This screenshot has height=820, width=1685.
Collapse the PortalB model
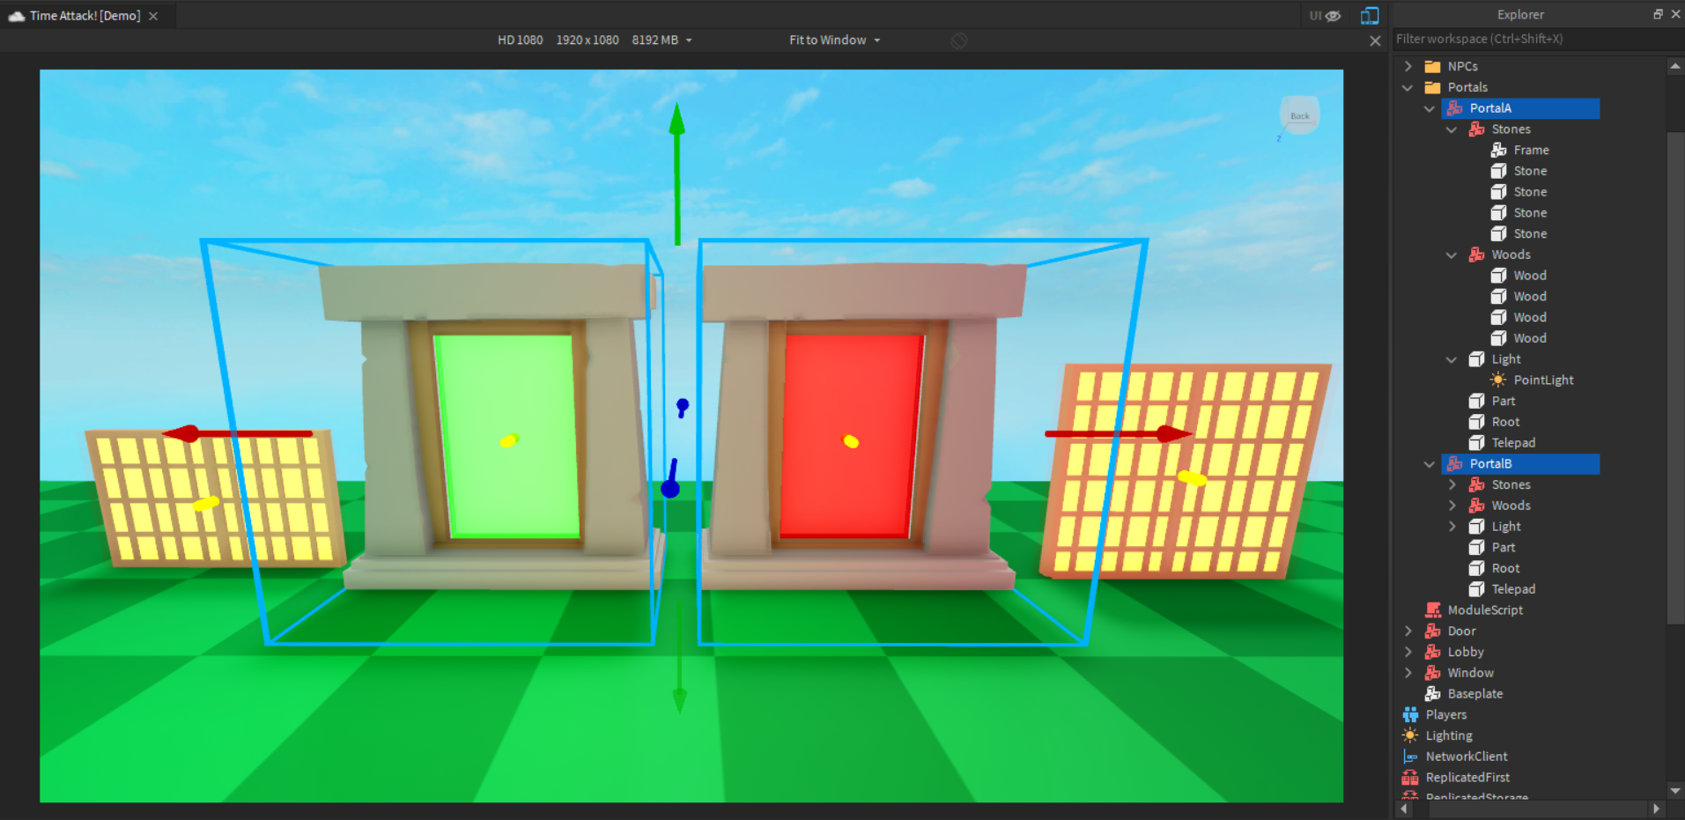(1430, 464)
